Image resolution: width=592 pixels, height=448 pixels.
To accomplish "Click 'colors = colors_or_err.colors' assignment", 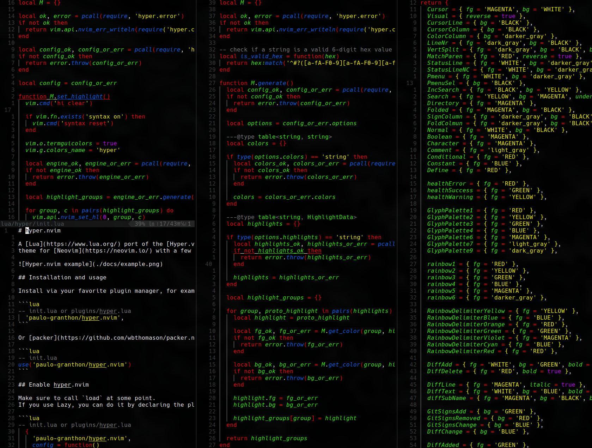I will (x=285, y=197).
